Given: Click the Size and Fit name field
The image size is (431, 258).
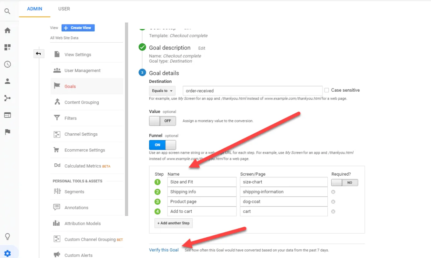Looking at the screenshot, I should (202, 182).
